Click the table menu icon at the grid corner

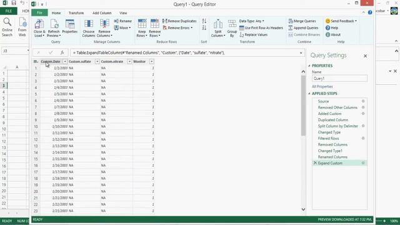pyautogui.click(x=36, y=61)
